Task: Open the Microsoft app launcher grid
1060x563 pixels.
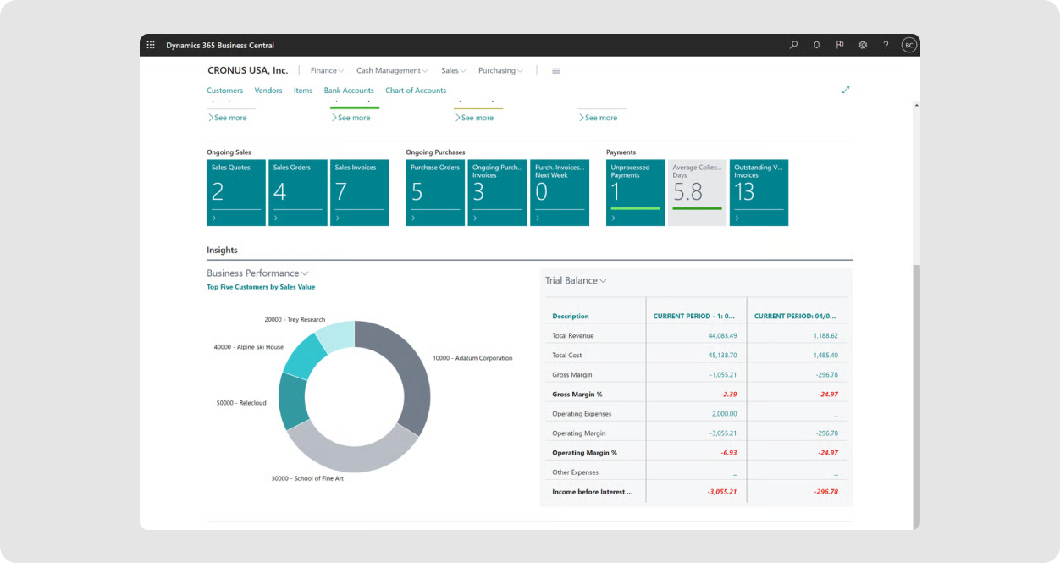Action: coord(151,45)
